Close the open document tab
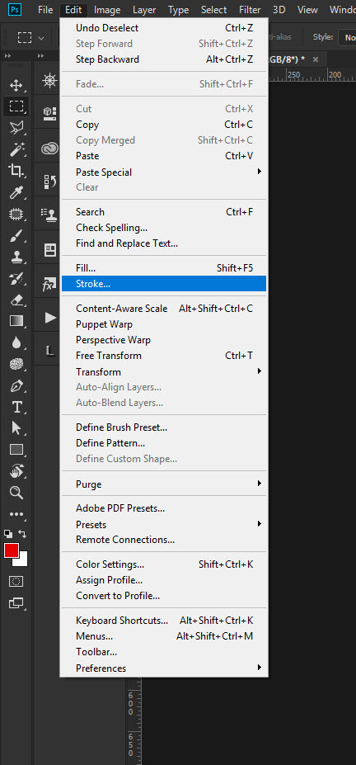The width and height of the screenshot is (356, 765). pyautogui.click(x=316, y=59)
